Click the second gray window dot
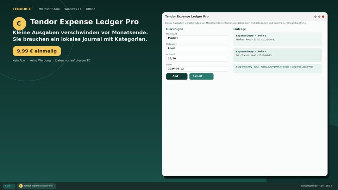This screenshot has height=190, width=338. pos(319,17)
